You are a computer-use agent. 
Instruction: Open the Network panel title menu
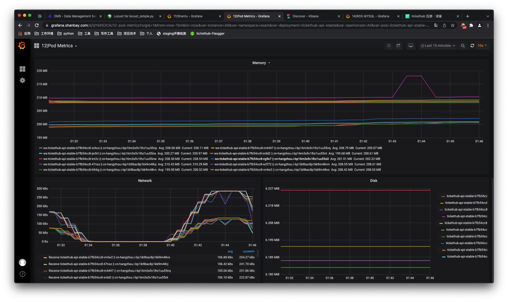coord(145,181)
